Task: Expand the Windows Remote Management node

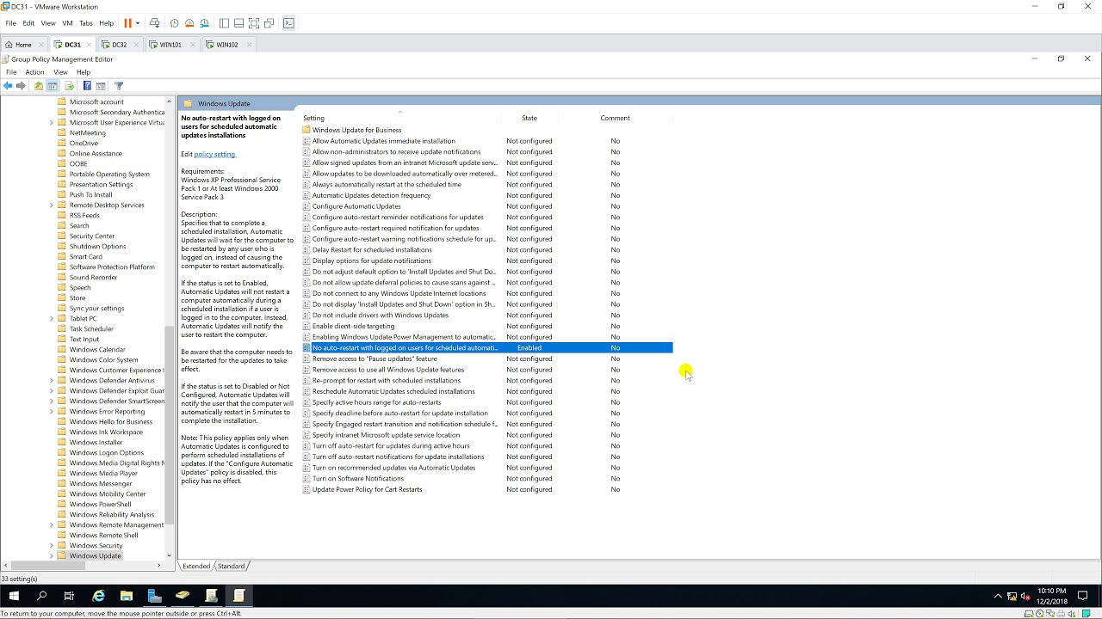Action: (51, 524)
